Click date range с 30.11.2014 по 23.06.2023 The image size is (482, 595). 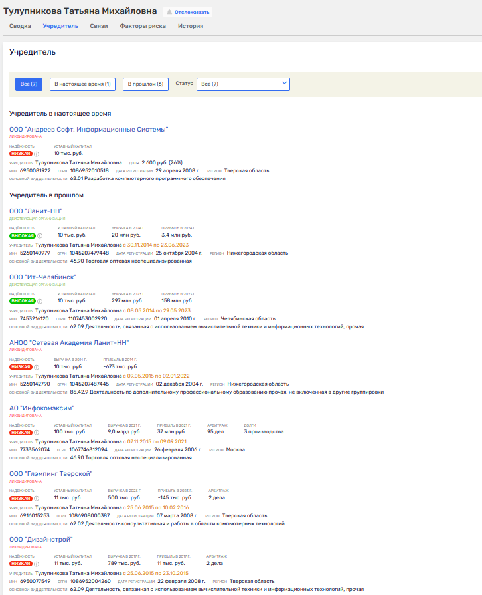point(156,245)
